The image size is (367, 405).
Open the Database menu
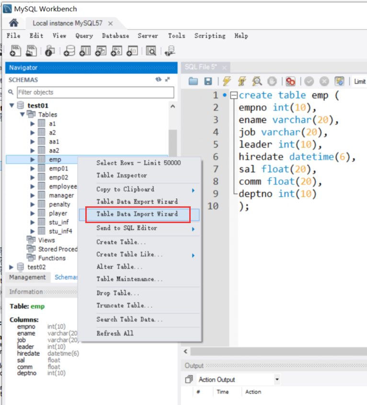[x=115, y=35]
